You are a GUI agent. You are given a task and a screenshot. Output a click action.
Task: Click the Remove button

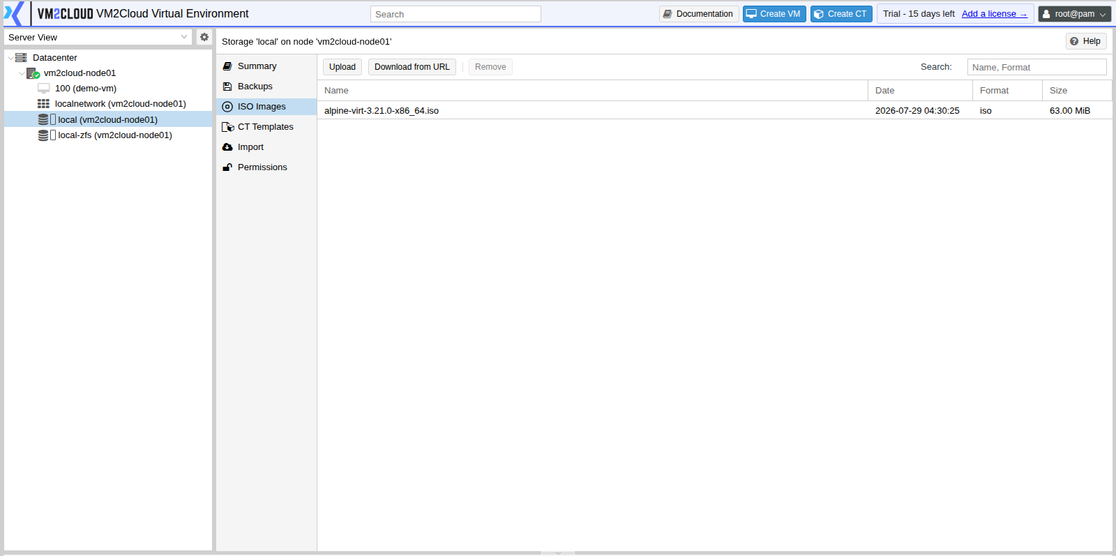[x=490, y=67]
